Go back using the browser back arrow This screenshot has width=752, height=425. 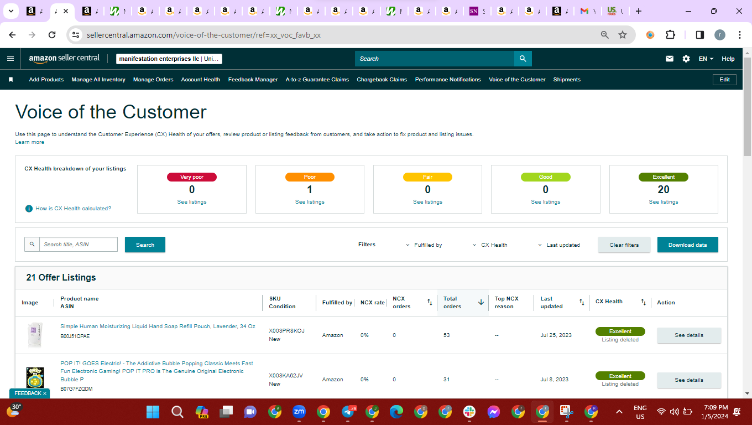pyautogui.click(x=12, y=35)
